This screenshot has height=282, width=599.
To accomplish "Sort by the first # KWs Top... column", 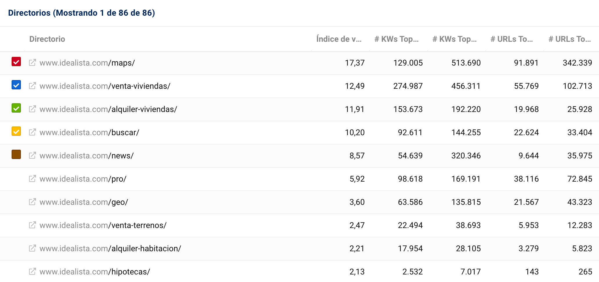I will [x=396, y=39].
